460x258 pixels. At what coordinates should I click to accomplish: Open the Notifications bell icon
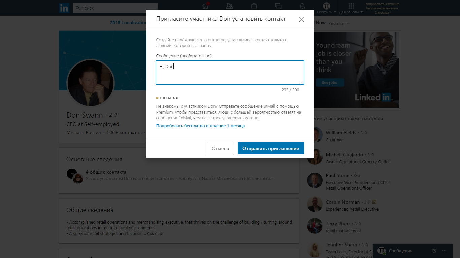[302, 6]
